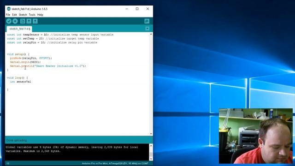Viewport: 295px width, 166px height.
Task: Open a sketch with Open icon
Action: [x=29, y=21]
